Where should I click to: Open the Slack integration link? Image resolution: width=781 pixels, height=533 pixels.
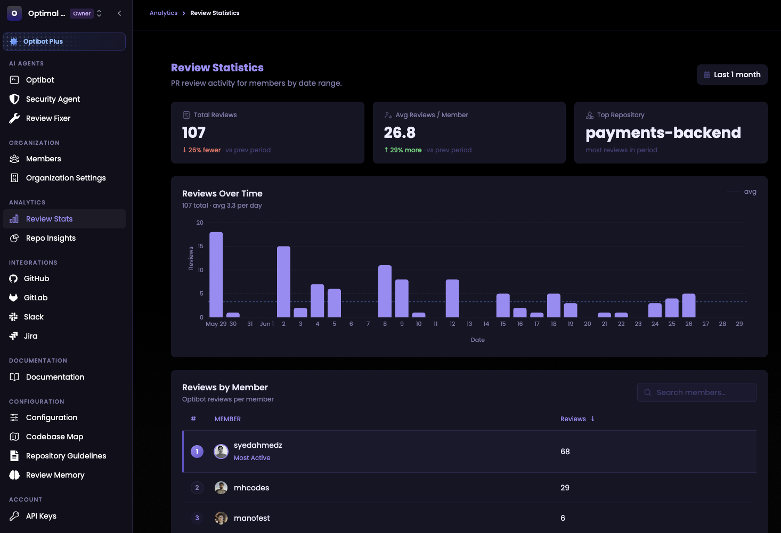(64, 317)
